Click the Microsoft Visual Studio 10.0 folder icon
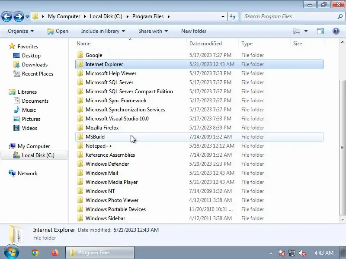 coord(80,118)
